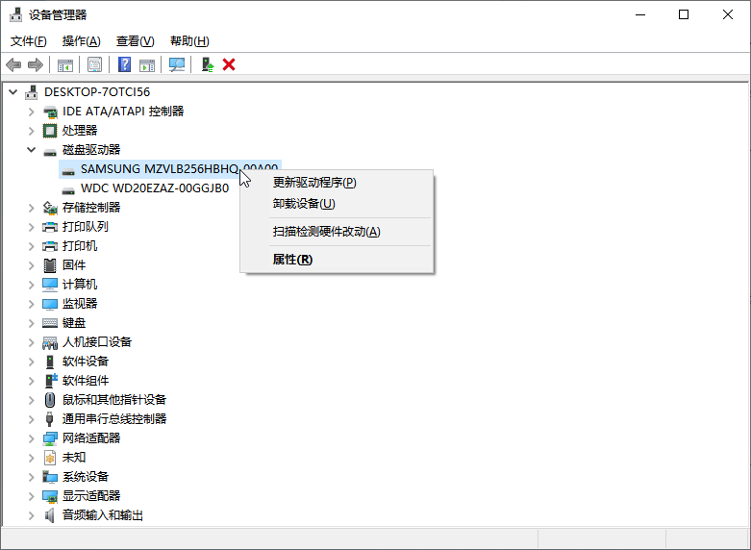
Task: Expand the 监视器 node
Action: tap(32, 304)
